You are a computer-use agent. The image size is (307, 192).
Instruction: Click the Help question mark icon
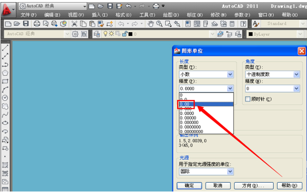coord(243,24)
